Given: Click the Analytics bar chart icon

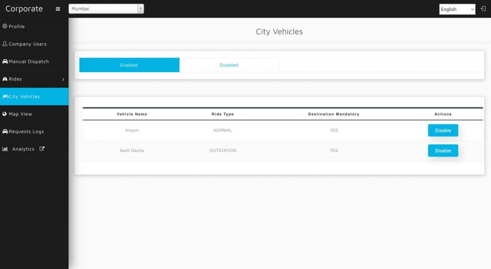Looking at the screenshot, I should click(5, 149).
